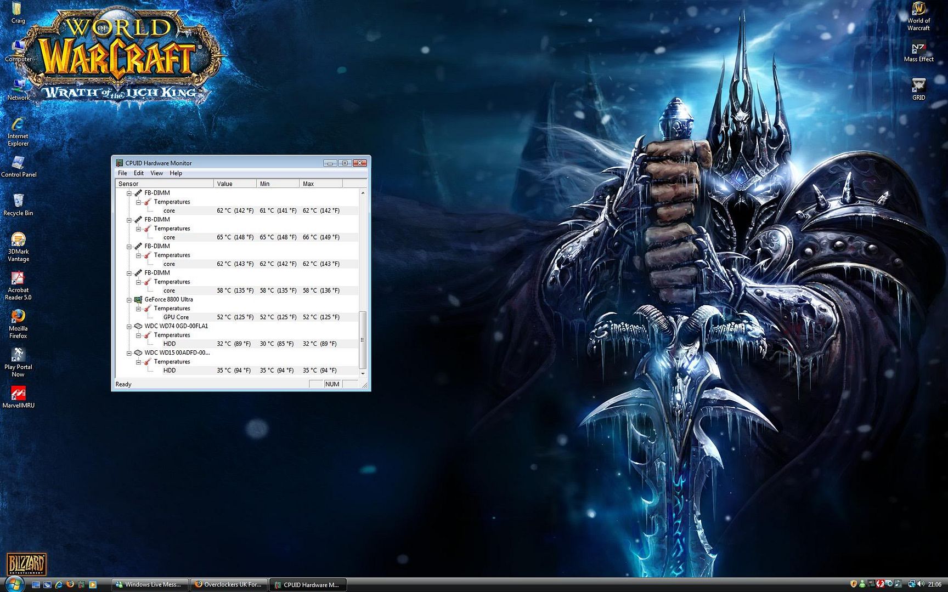
Task: Launch Mass Effect desktop shortcut
Action: [x=918, y=51]
